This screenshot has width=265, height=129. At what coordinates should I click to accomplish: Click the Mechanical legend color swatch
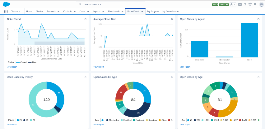point(108,120)
